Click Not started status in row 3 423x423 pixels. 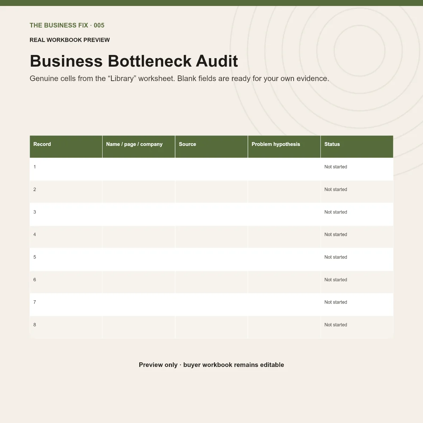336,212
